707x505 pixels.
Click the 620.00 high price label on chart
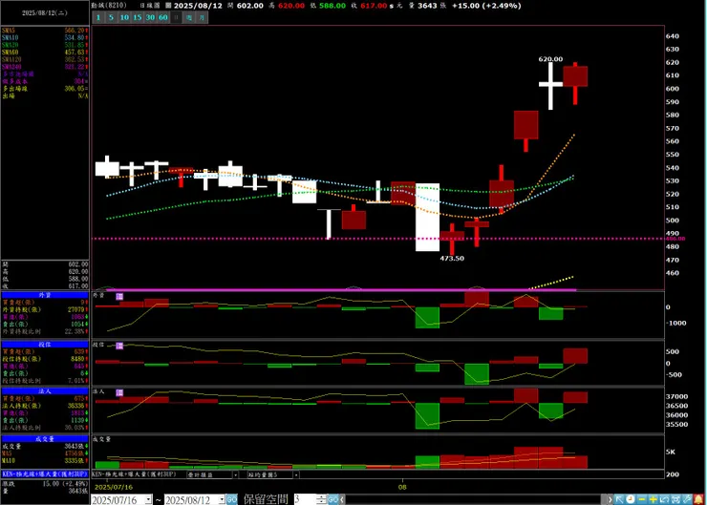tap(550, 59)
